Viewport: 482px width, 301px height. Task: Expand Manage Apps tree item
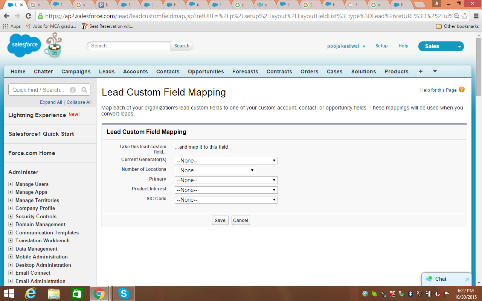point(11,192)
